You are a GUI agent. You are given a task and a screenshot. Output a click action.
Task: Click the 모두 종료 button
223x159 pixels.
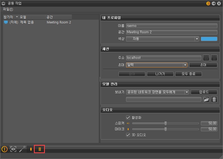tap(189, 74)
